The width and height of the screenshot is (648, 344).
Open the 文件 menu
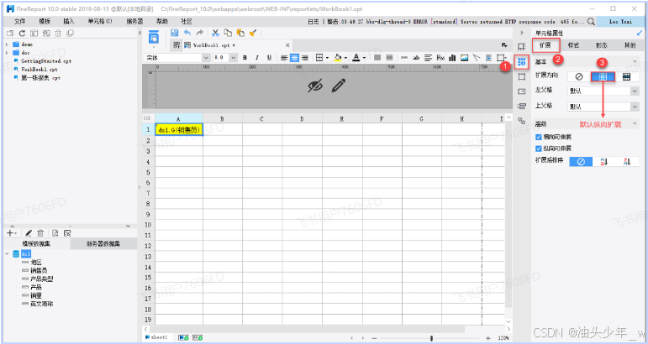point(20,21)
